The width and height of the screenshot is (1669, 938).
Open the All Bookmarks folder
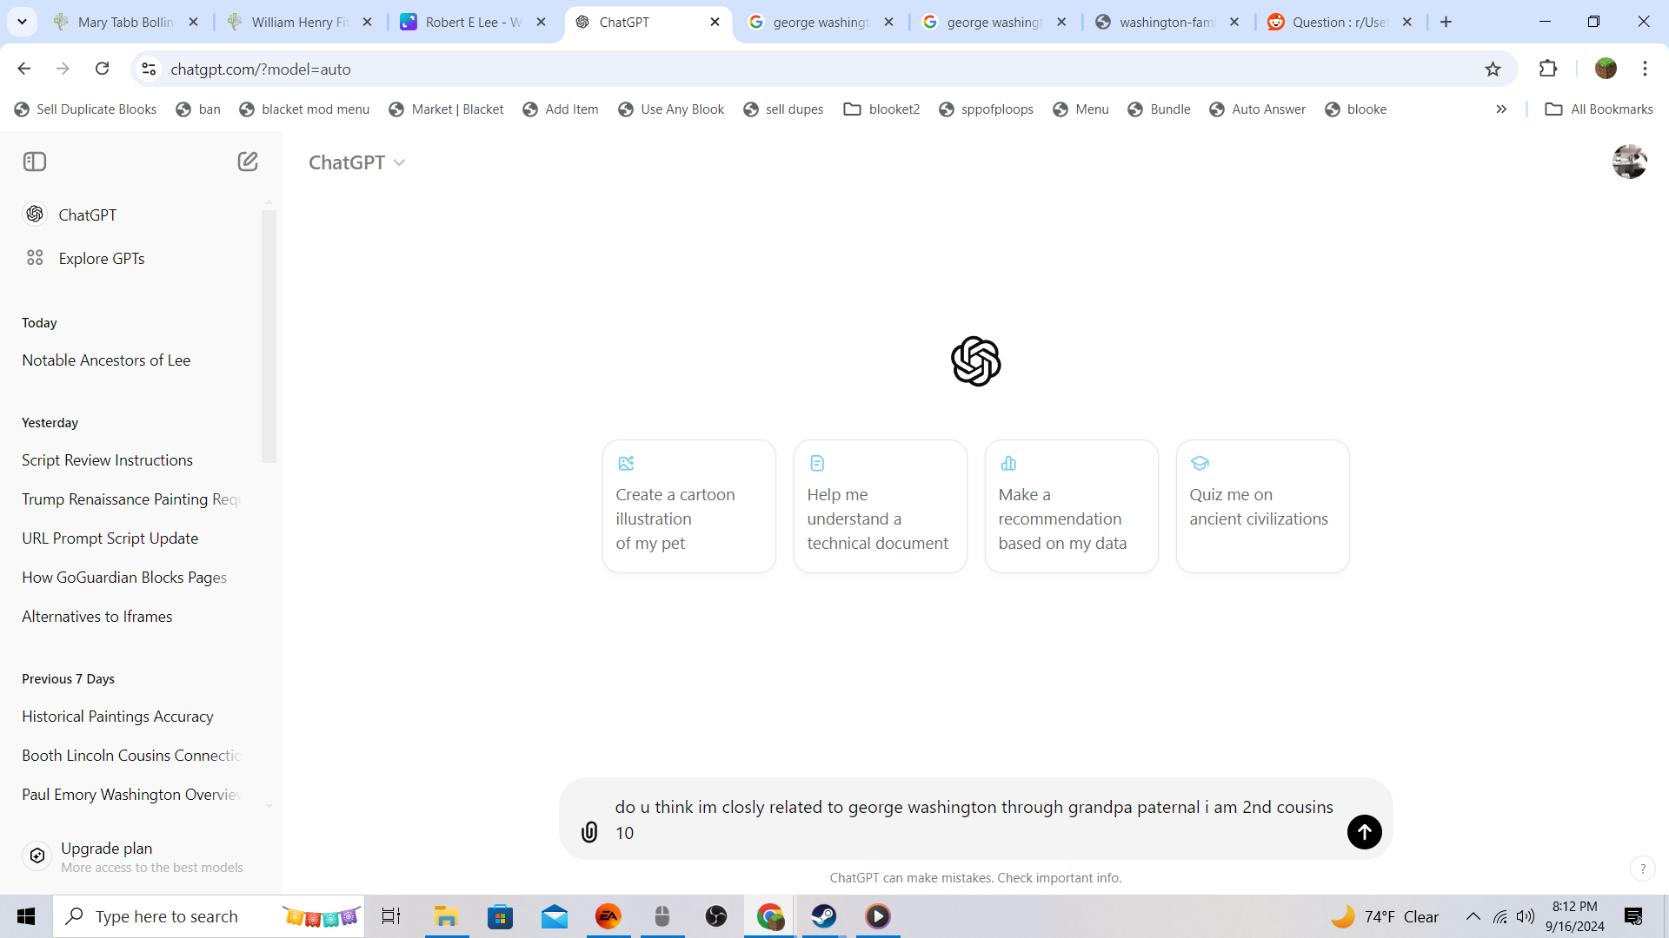[x=1599, y=109]
